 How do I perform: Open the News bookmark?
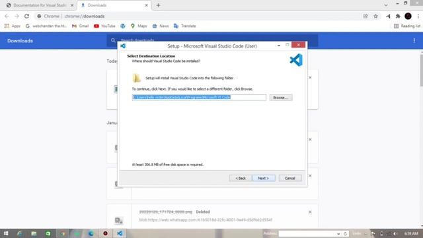pyautogui.click(x=161, y=26)
